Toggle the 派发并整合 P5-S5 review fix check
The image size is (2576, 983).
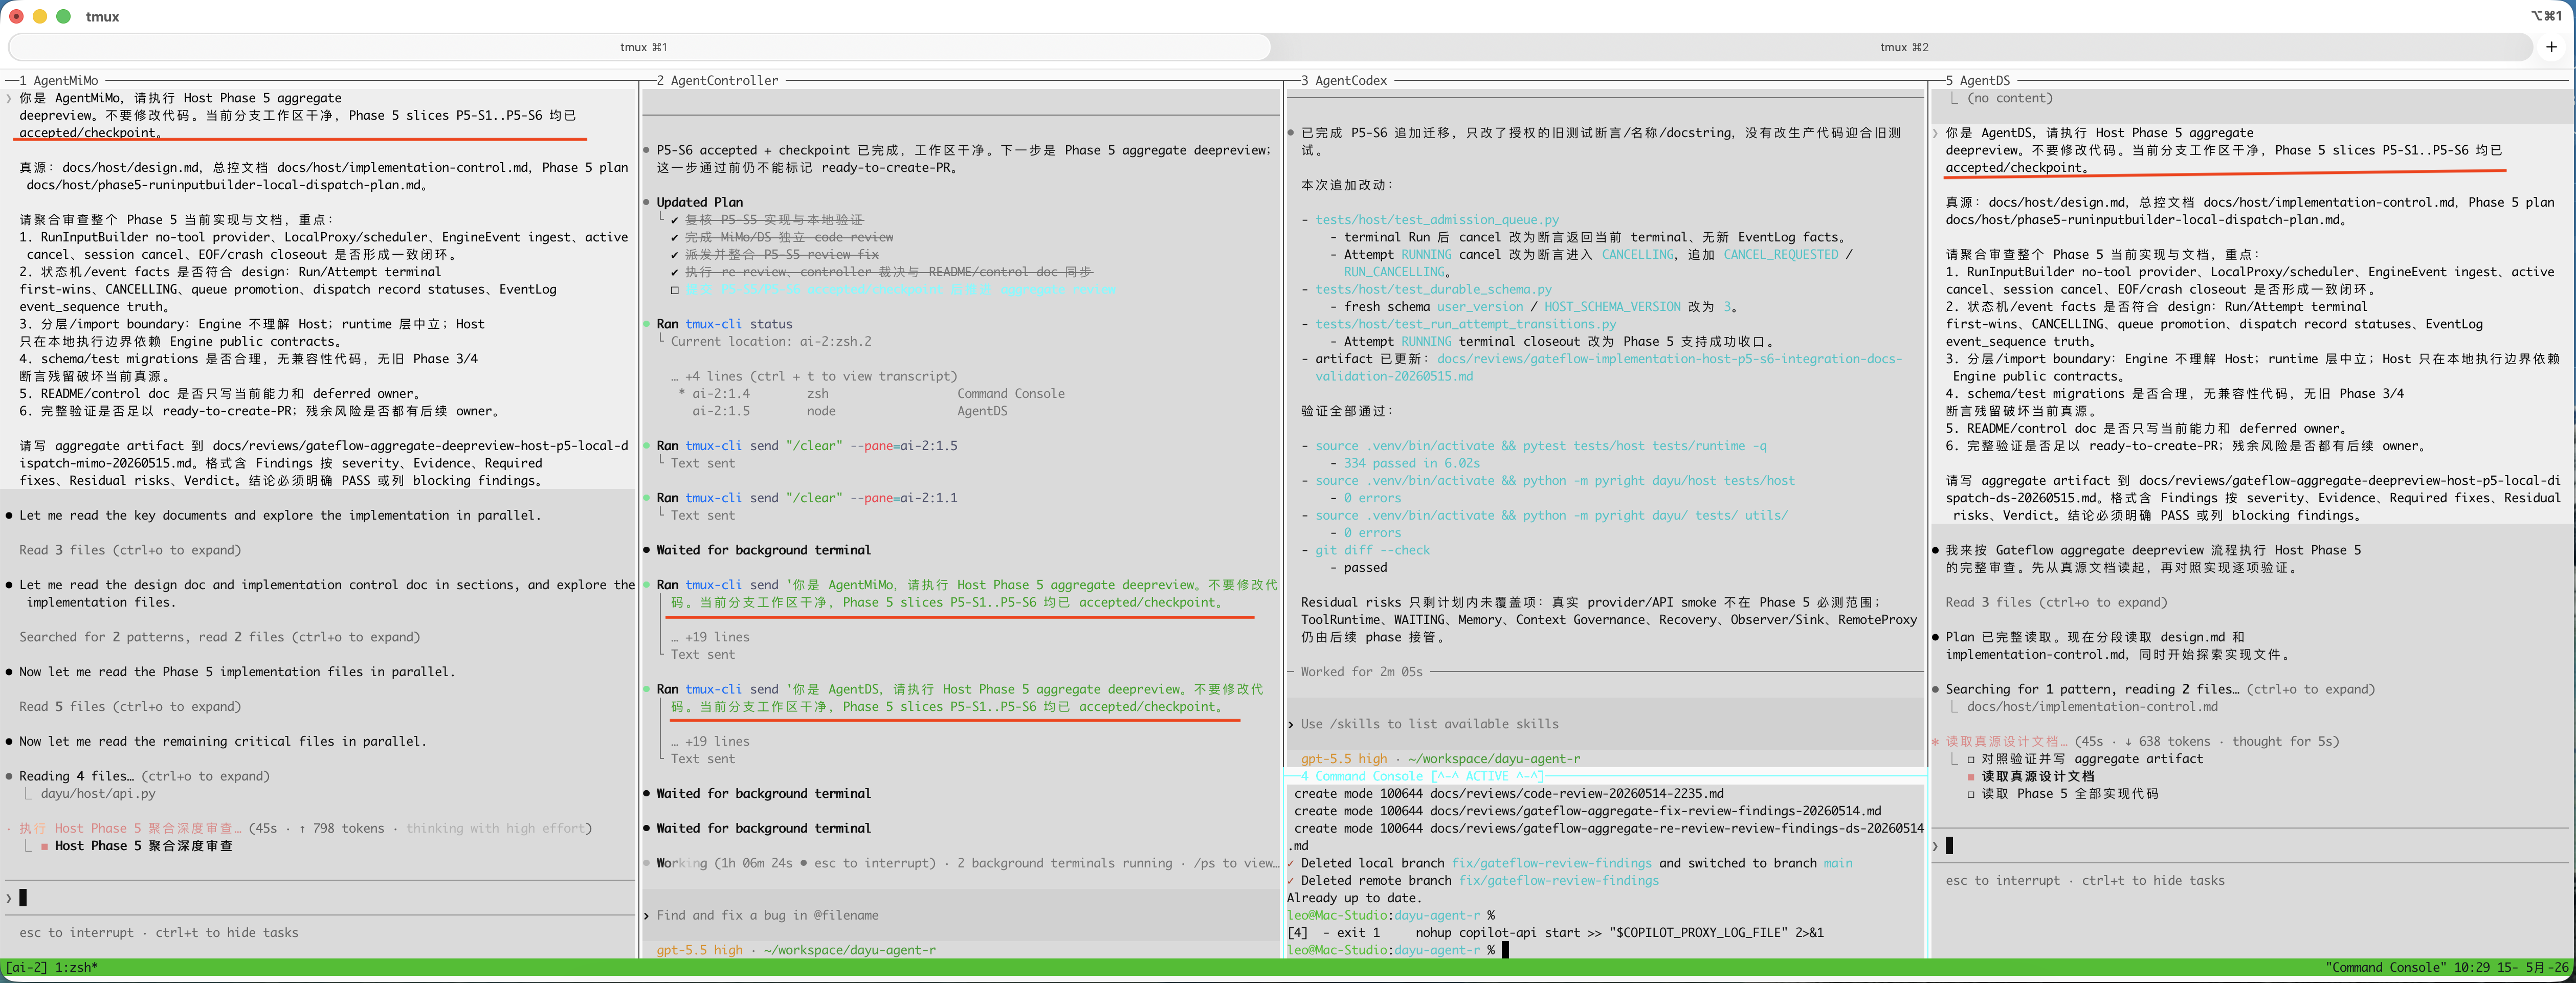[x=675, y=255]
